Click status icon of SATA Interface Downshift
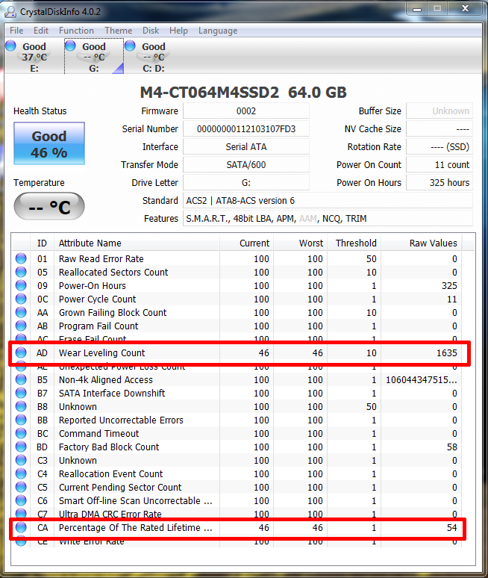 point(21,394)
